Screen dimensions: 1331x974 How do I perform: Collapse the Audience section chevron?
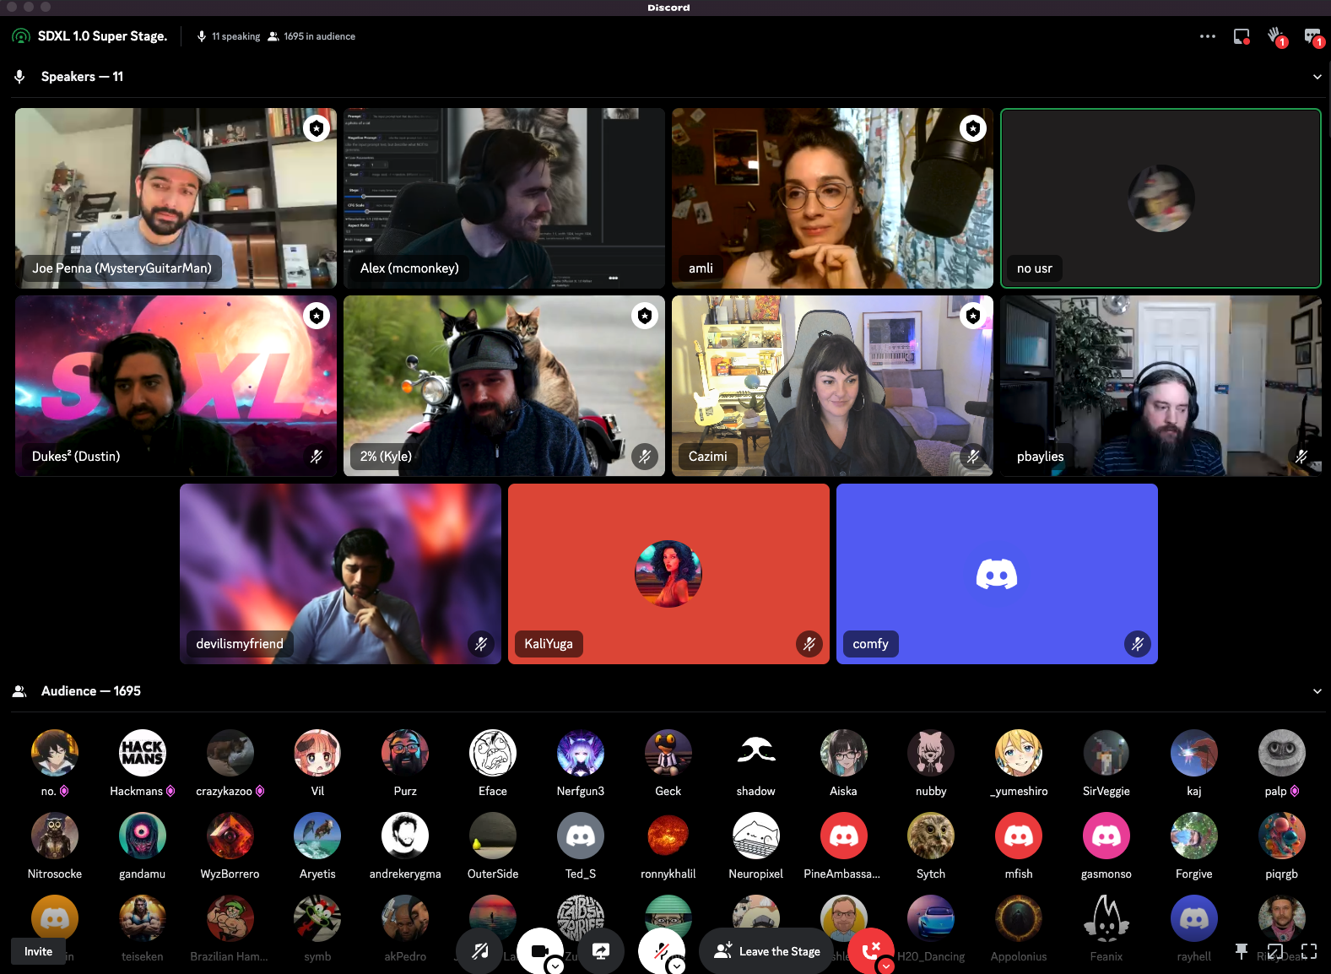pos(1317,691)
